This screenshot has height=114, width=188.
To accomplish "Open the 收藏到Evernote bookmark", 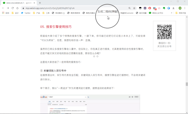I will (127, 13).
